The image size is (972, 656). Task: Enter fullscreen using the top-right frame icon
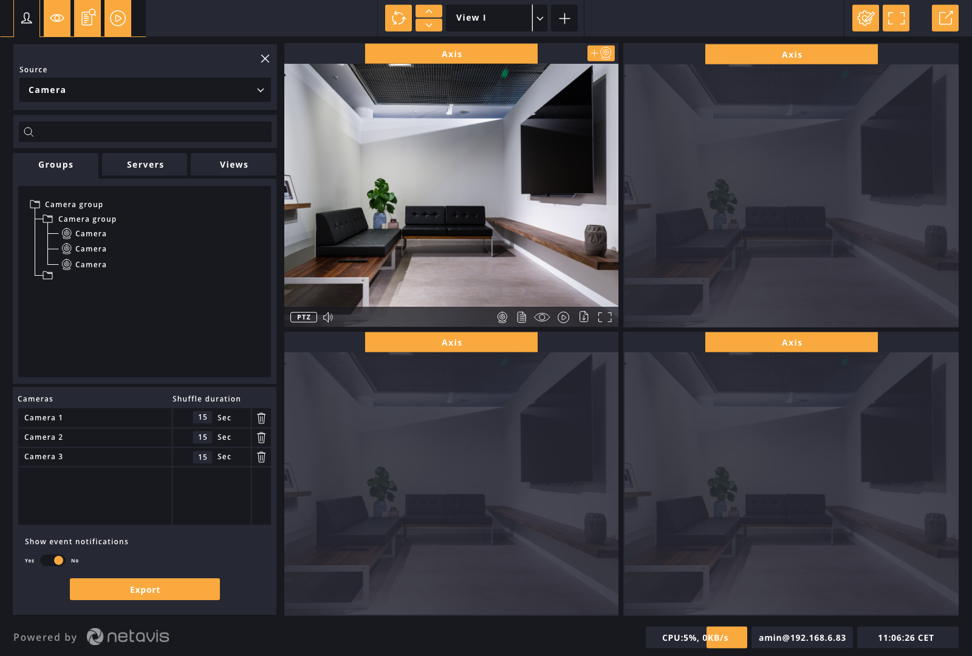pyautogui.click(x=896, y=18)
